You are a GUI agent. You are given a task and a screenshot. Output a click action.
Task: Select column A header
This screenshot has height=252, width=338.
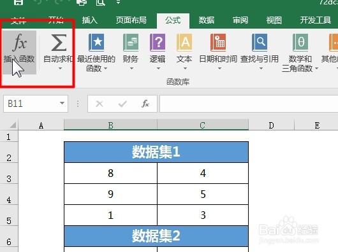point(41,125)
